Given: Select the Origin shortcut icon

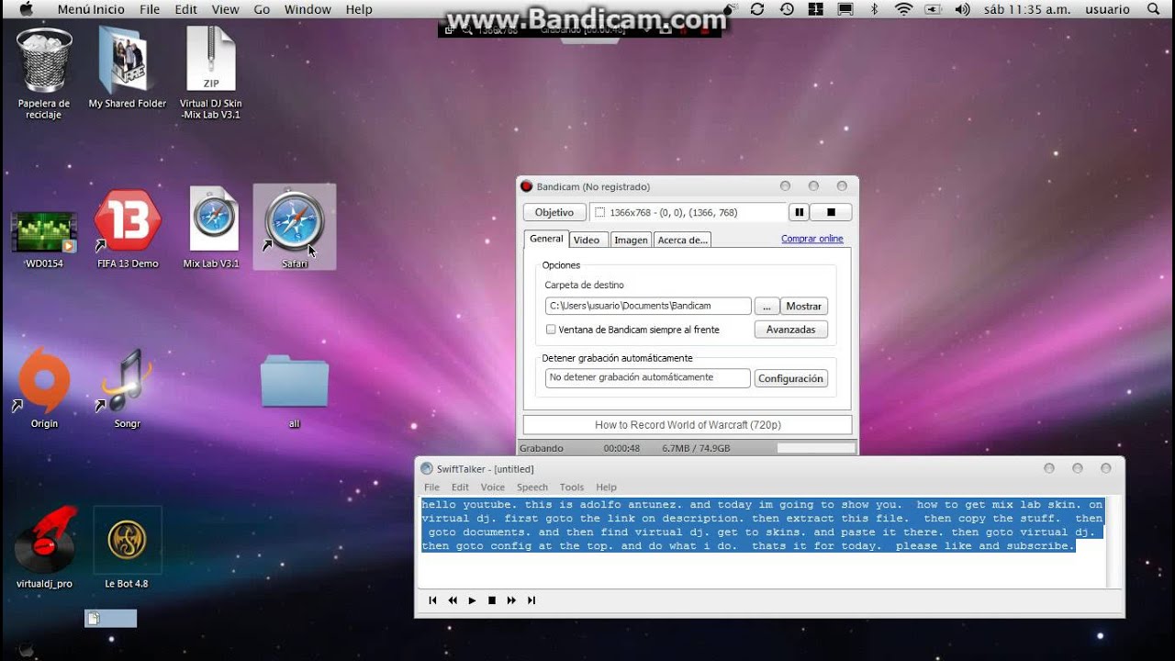Looking at the screenshot, I should pos(44,387).
